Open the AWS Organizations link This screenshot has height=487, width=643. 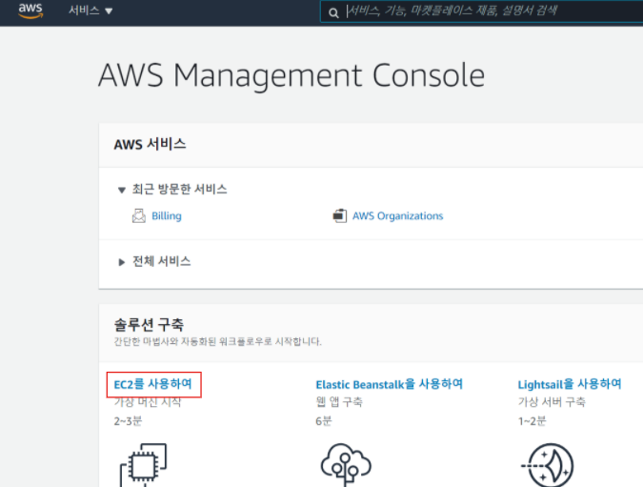click(x=398, y=215)
